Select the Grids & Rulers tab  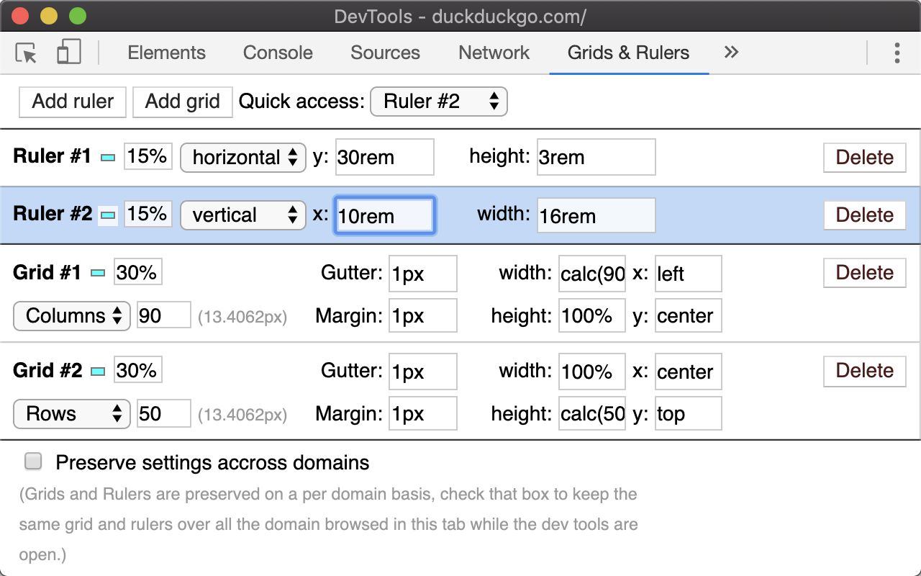(628, 53)
